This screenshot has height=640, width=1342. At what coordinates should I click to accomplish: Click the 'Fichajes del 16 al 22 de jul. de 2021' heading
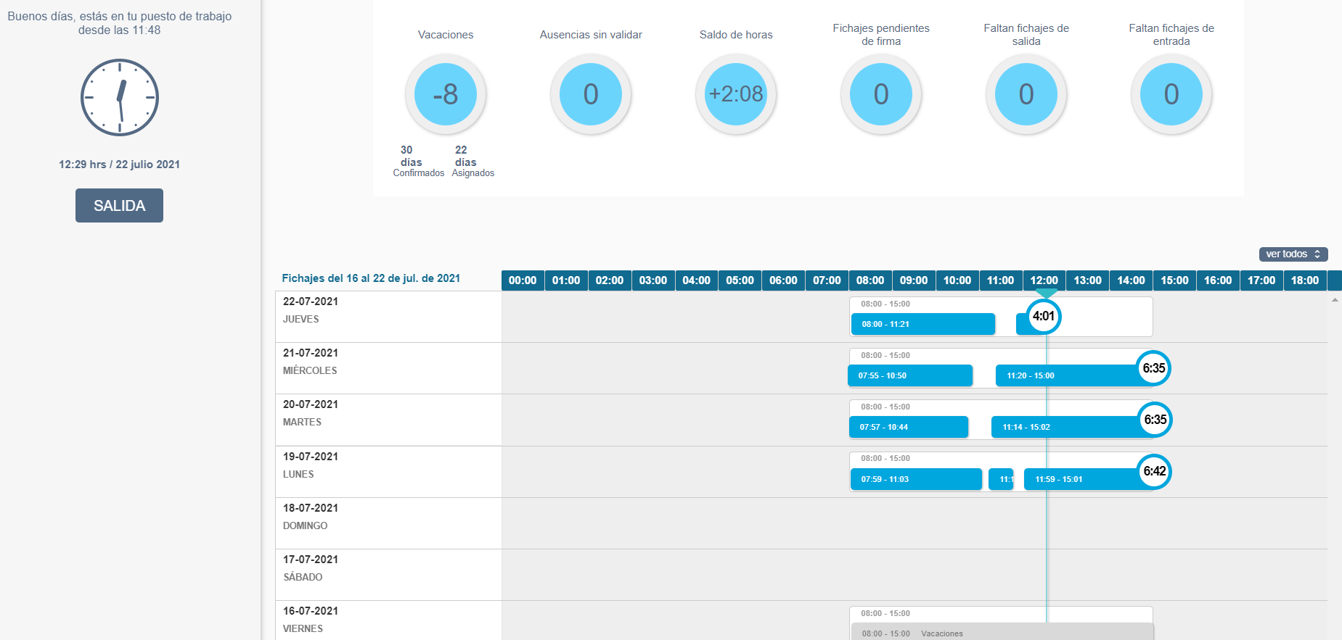[371, 278]
